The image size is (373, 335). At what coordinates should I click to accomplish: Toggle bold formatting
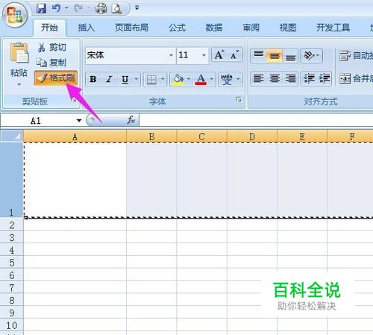(x=93, y=79)
